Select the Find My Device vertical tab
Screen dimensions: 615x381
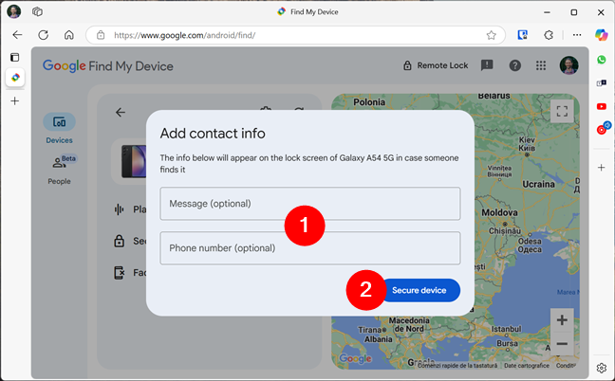pyautogui.click(x=15, y=78)
